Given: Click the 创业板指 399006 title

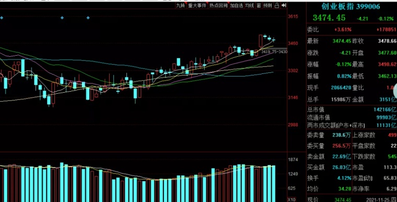Looking at the screenshot, I should (351, 7).
